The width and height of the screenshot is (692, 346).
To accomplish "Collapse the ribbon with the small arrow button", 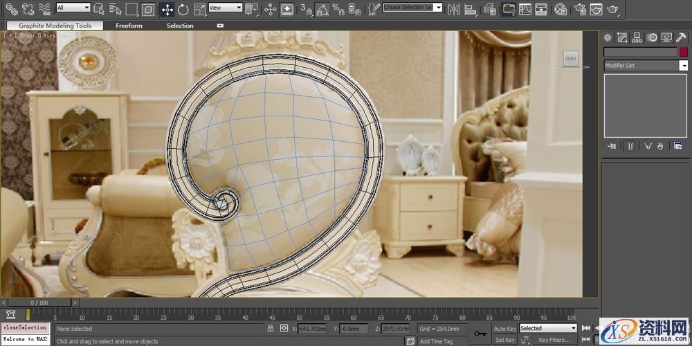I will 220,26.
